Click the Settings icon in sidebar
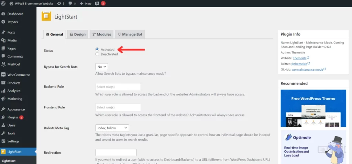Image resolution: width=352 pixels, height=164 pixels. pyautogui.click(x=3, y=141)
